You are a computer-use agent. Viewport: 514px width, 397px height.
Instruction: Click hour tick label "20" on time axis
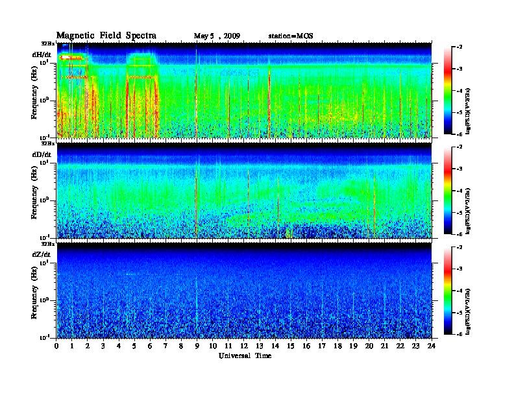pos(369,346)
